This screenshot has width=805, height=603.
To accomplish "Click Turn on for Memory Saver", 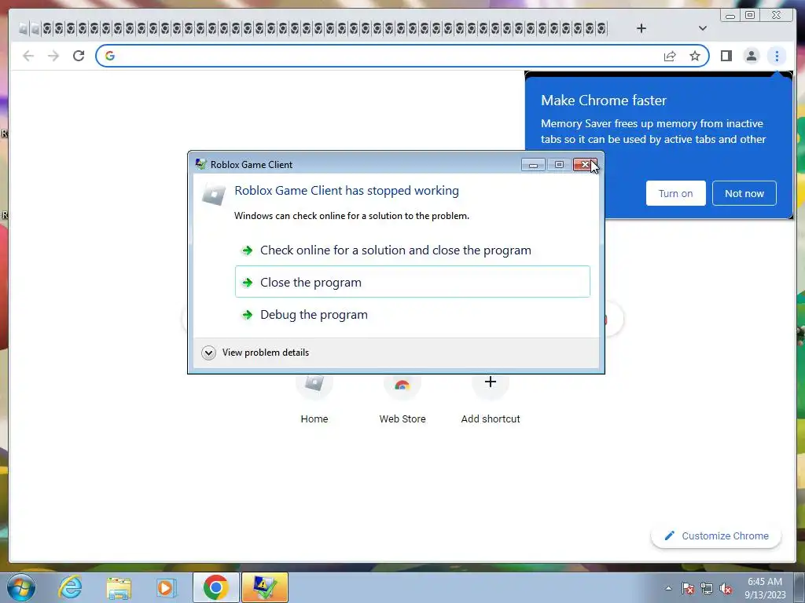I will [675, 193].
